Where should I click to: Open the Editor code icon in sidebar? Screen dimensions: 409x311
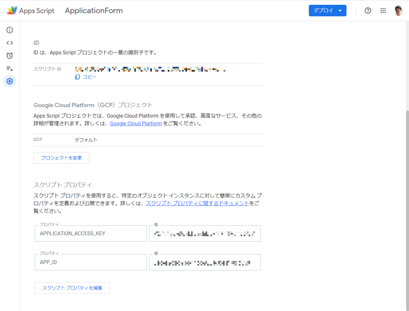[10, 43]
